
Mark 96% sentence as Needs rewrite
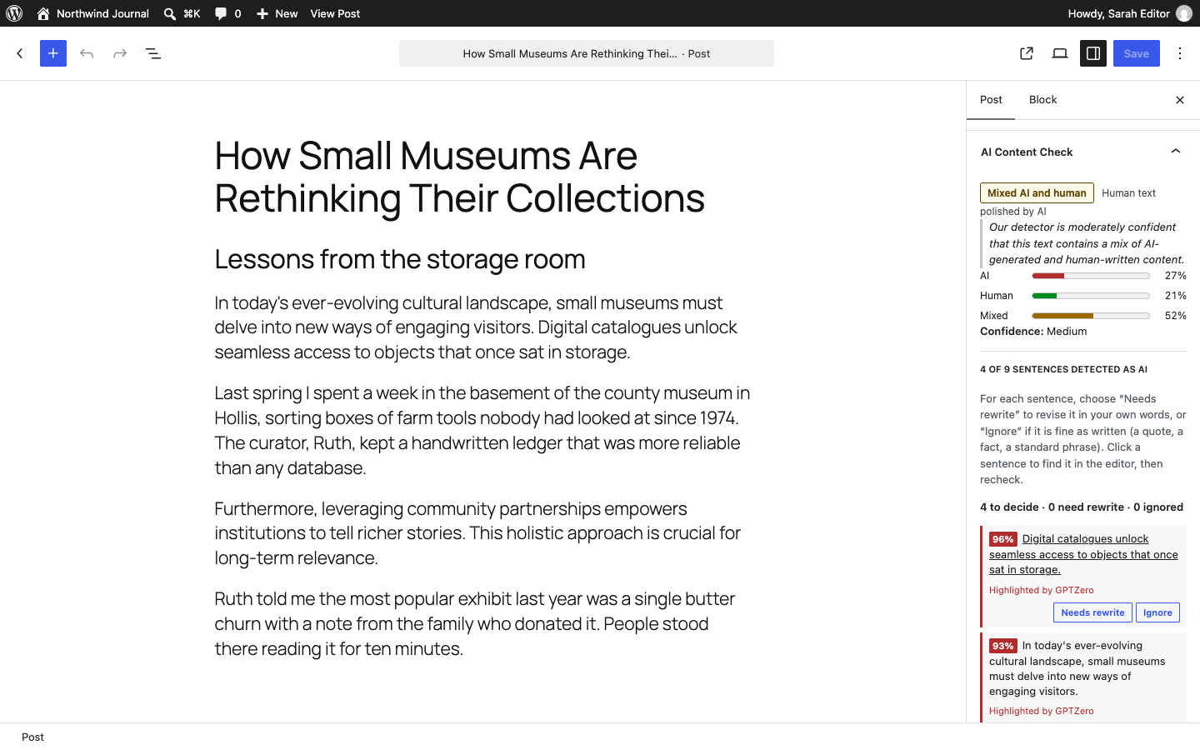click(1092, 612)
